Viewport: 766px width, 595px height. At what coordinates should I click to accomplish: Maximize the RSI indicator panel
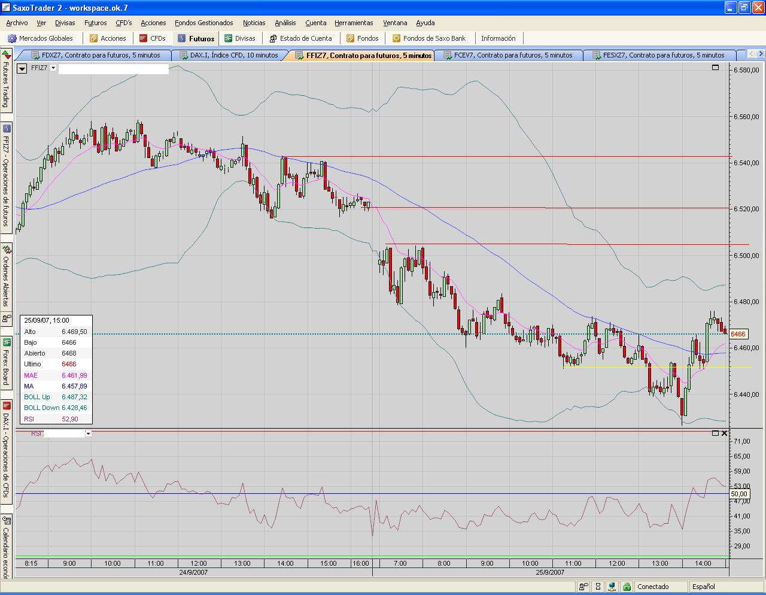[715, 433]
